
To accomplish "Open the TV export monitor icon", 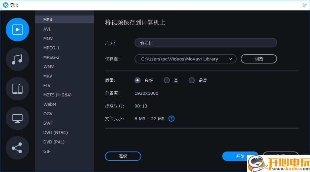I will (17, 118).
